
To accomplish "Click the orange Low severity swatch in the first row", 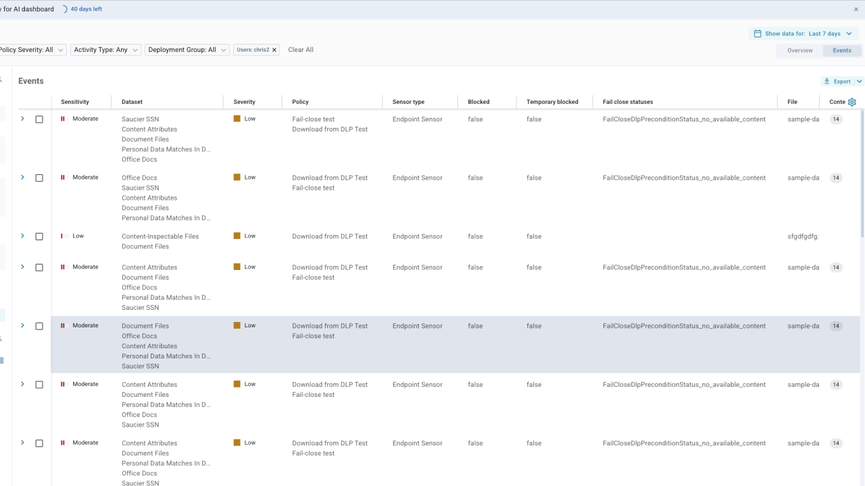I will 237,119.
